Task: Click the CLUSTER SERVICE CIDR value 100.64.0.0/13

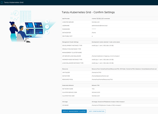Action: pos(96,92)
